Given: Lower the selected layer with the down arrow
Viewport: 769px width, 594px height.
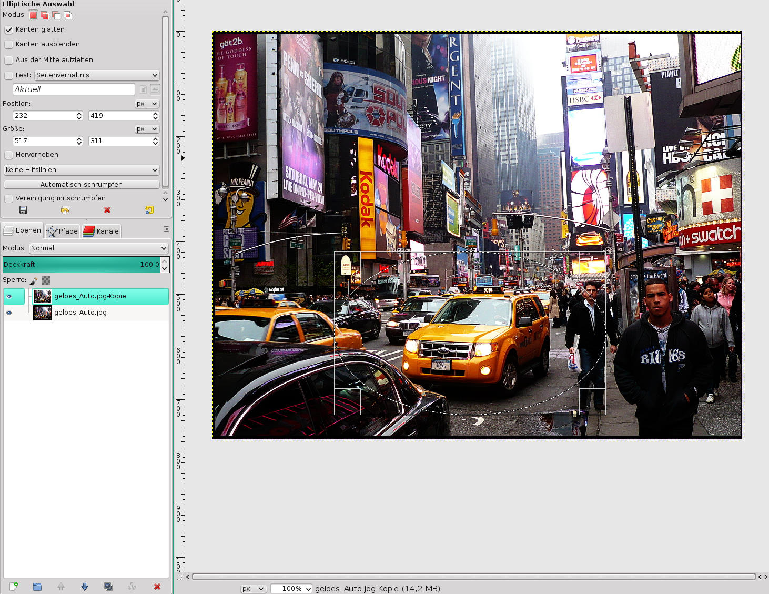Looking at the screenshot, I should 85,587.
